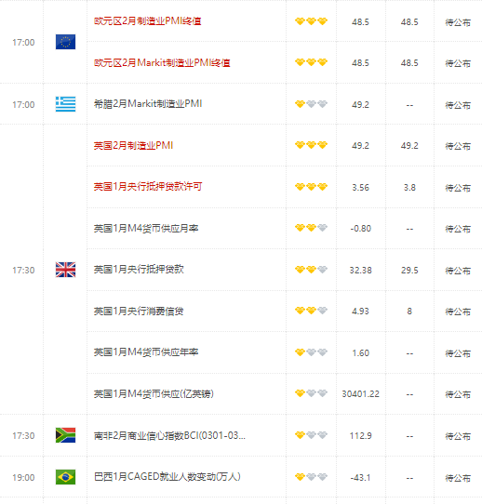Click importance stars for 英国1月央行抵押贷款许可
Viewport: 482px width, 504px height.
(312, 187)
